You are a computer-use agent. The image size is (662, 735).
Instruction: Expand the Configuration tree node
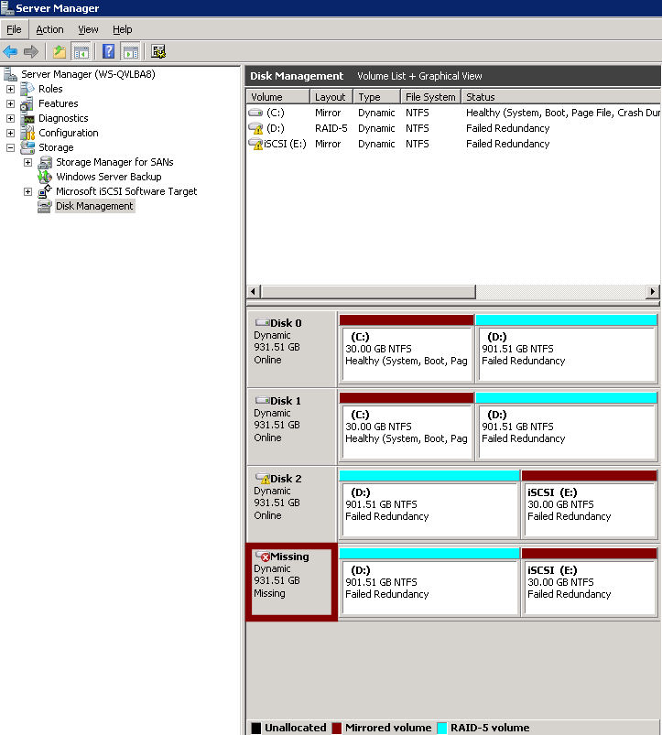point(10,133)
